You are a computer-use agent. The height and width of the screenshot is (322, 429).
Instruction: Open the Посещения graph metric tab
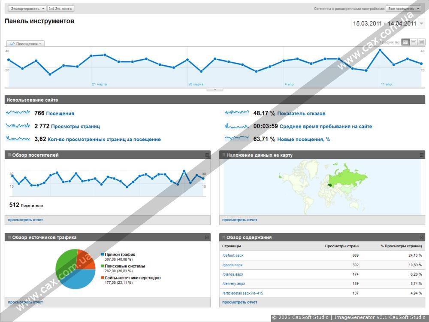point(25,44)
